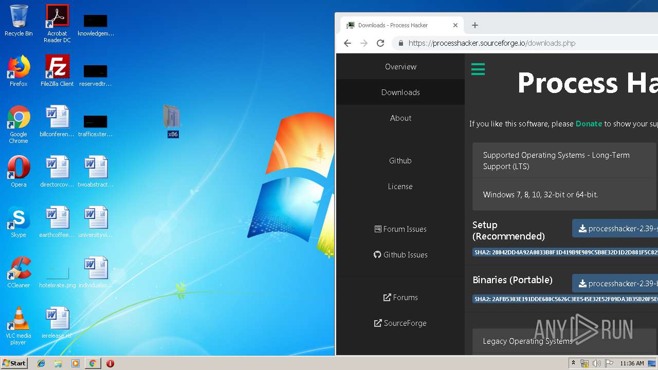Screen dimensions: 658x370
Task: Open Overview in site sidebar
Action: (400, 67)
